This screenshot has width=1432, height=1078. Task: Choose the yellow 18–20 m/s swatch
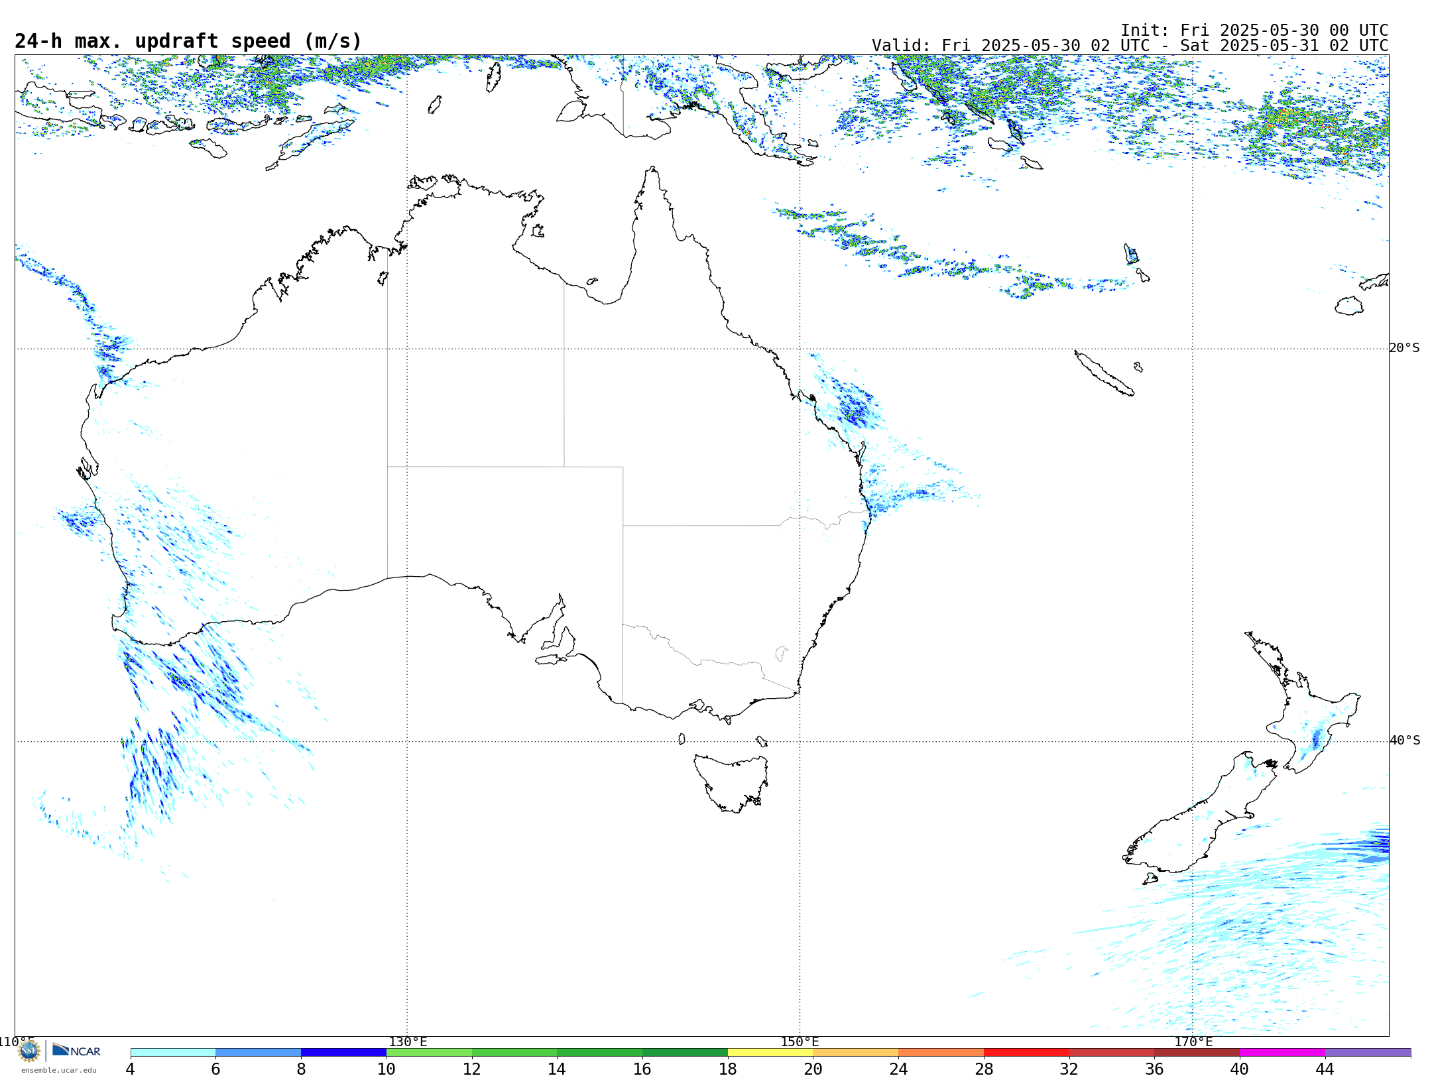pos(770,1053)
